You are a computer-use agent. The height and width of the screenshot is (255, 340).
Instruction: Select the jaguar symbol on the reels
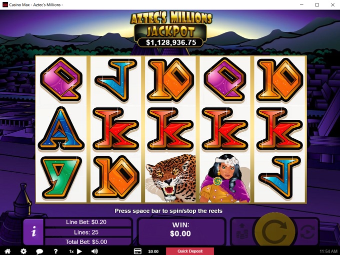tap(170, 178)
